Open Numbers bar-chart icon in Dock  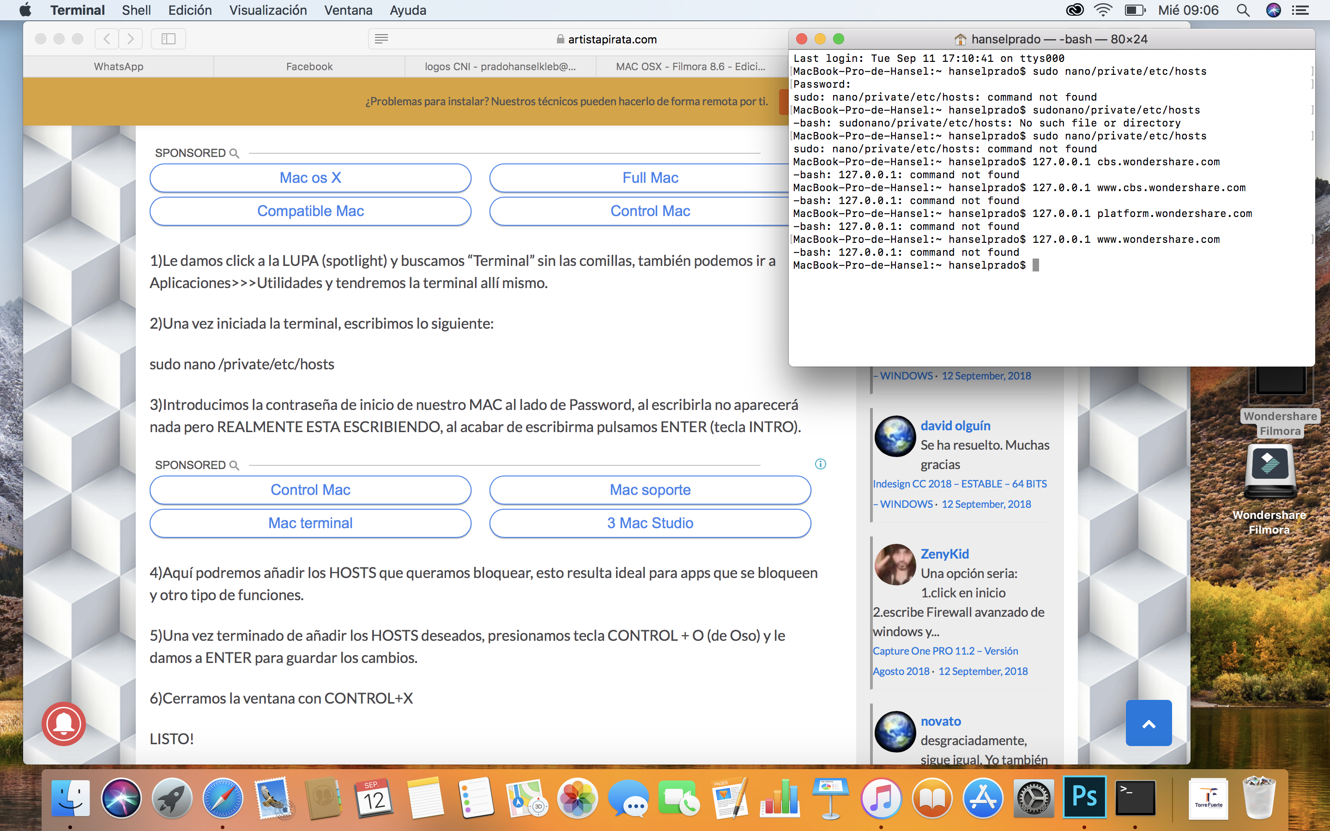pyautogui.click(x=780, y=798)
